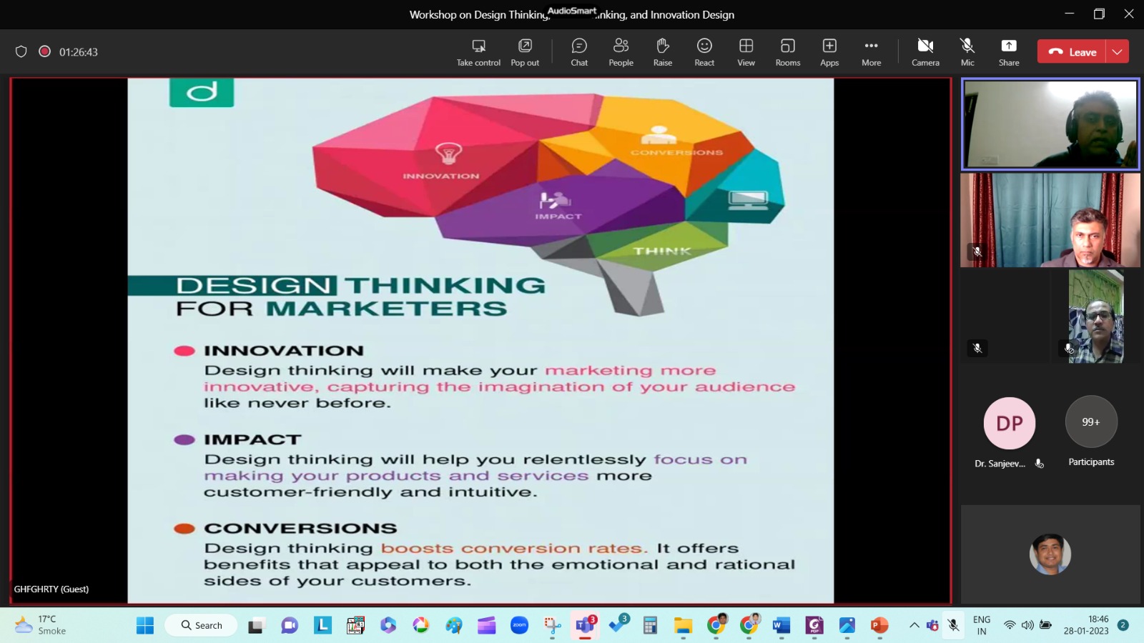Leave the meeting
This screenshot has height=643, width=1144.
[x=1072, y=51]
